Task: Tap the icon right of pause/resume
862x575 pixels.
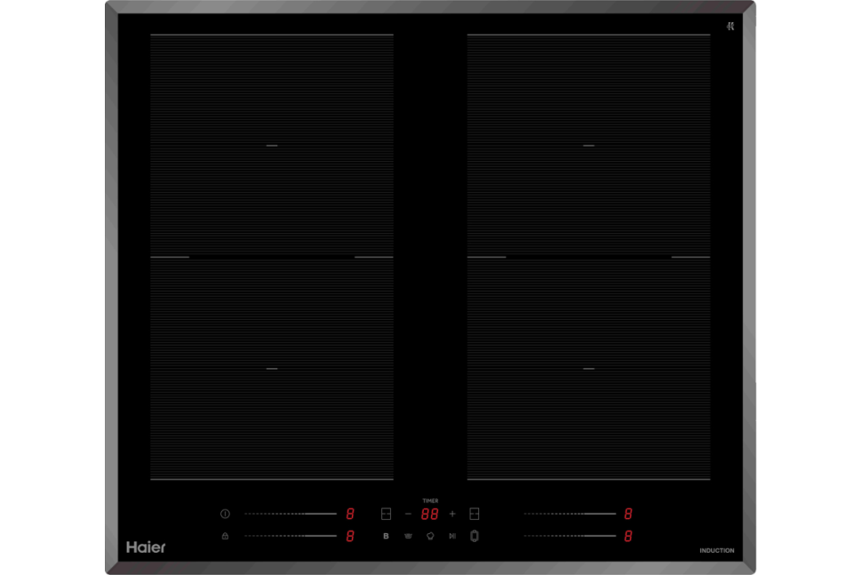Action: (x=475, y=536)
